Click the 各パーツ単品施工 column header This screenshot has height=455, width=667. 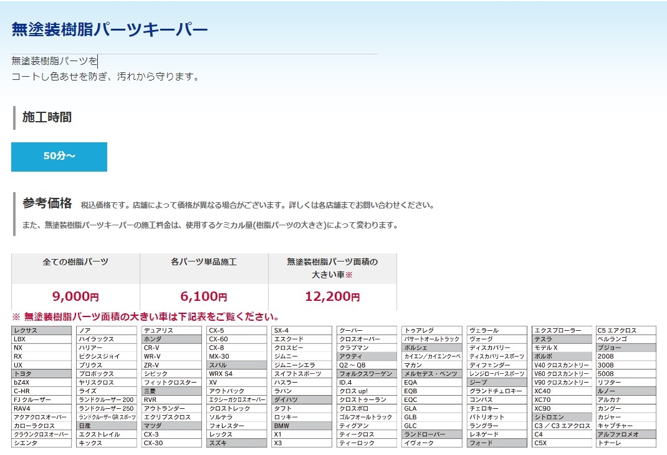[204, 262]
